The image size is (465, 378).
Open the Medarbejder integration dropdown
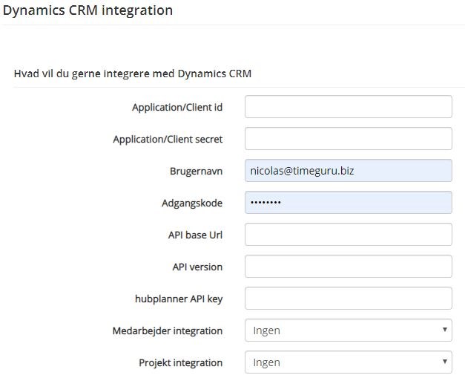(x=349, y=330)
